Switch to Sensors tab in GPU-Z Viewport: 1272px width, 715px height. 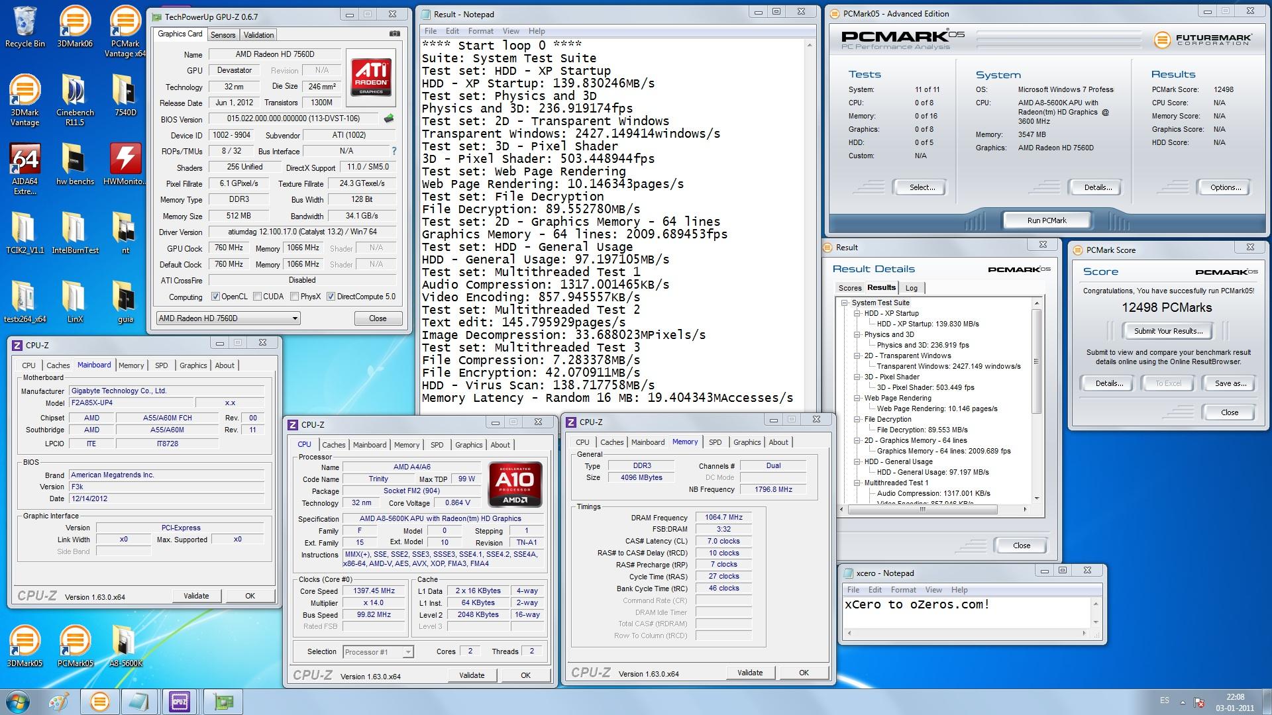point(223,35)
